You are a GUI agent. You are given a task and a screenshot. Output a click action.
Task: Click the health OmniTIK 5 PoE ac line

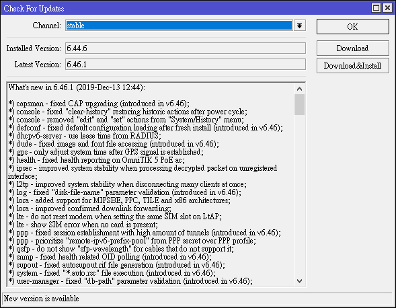click(96, 160)
